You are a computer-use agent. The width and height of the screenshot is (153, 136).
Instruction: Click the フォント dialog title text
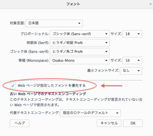coord(73,4)
